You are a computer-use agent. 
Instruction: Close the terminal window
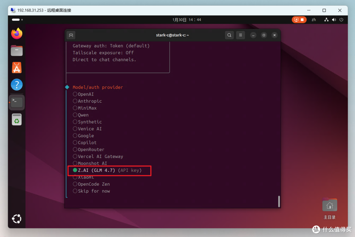[274, 35]
